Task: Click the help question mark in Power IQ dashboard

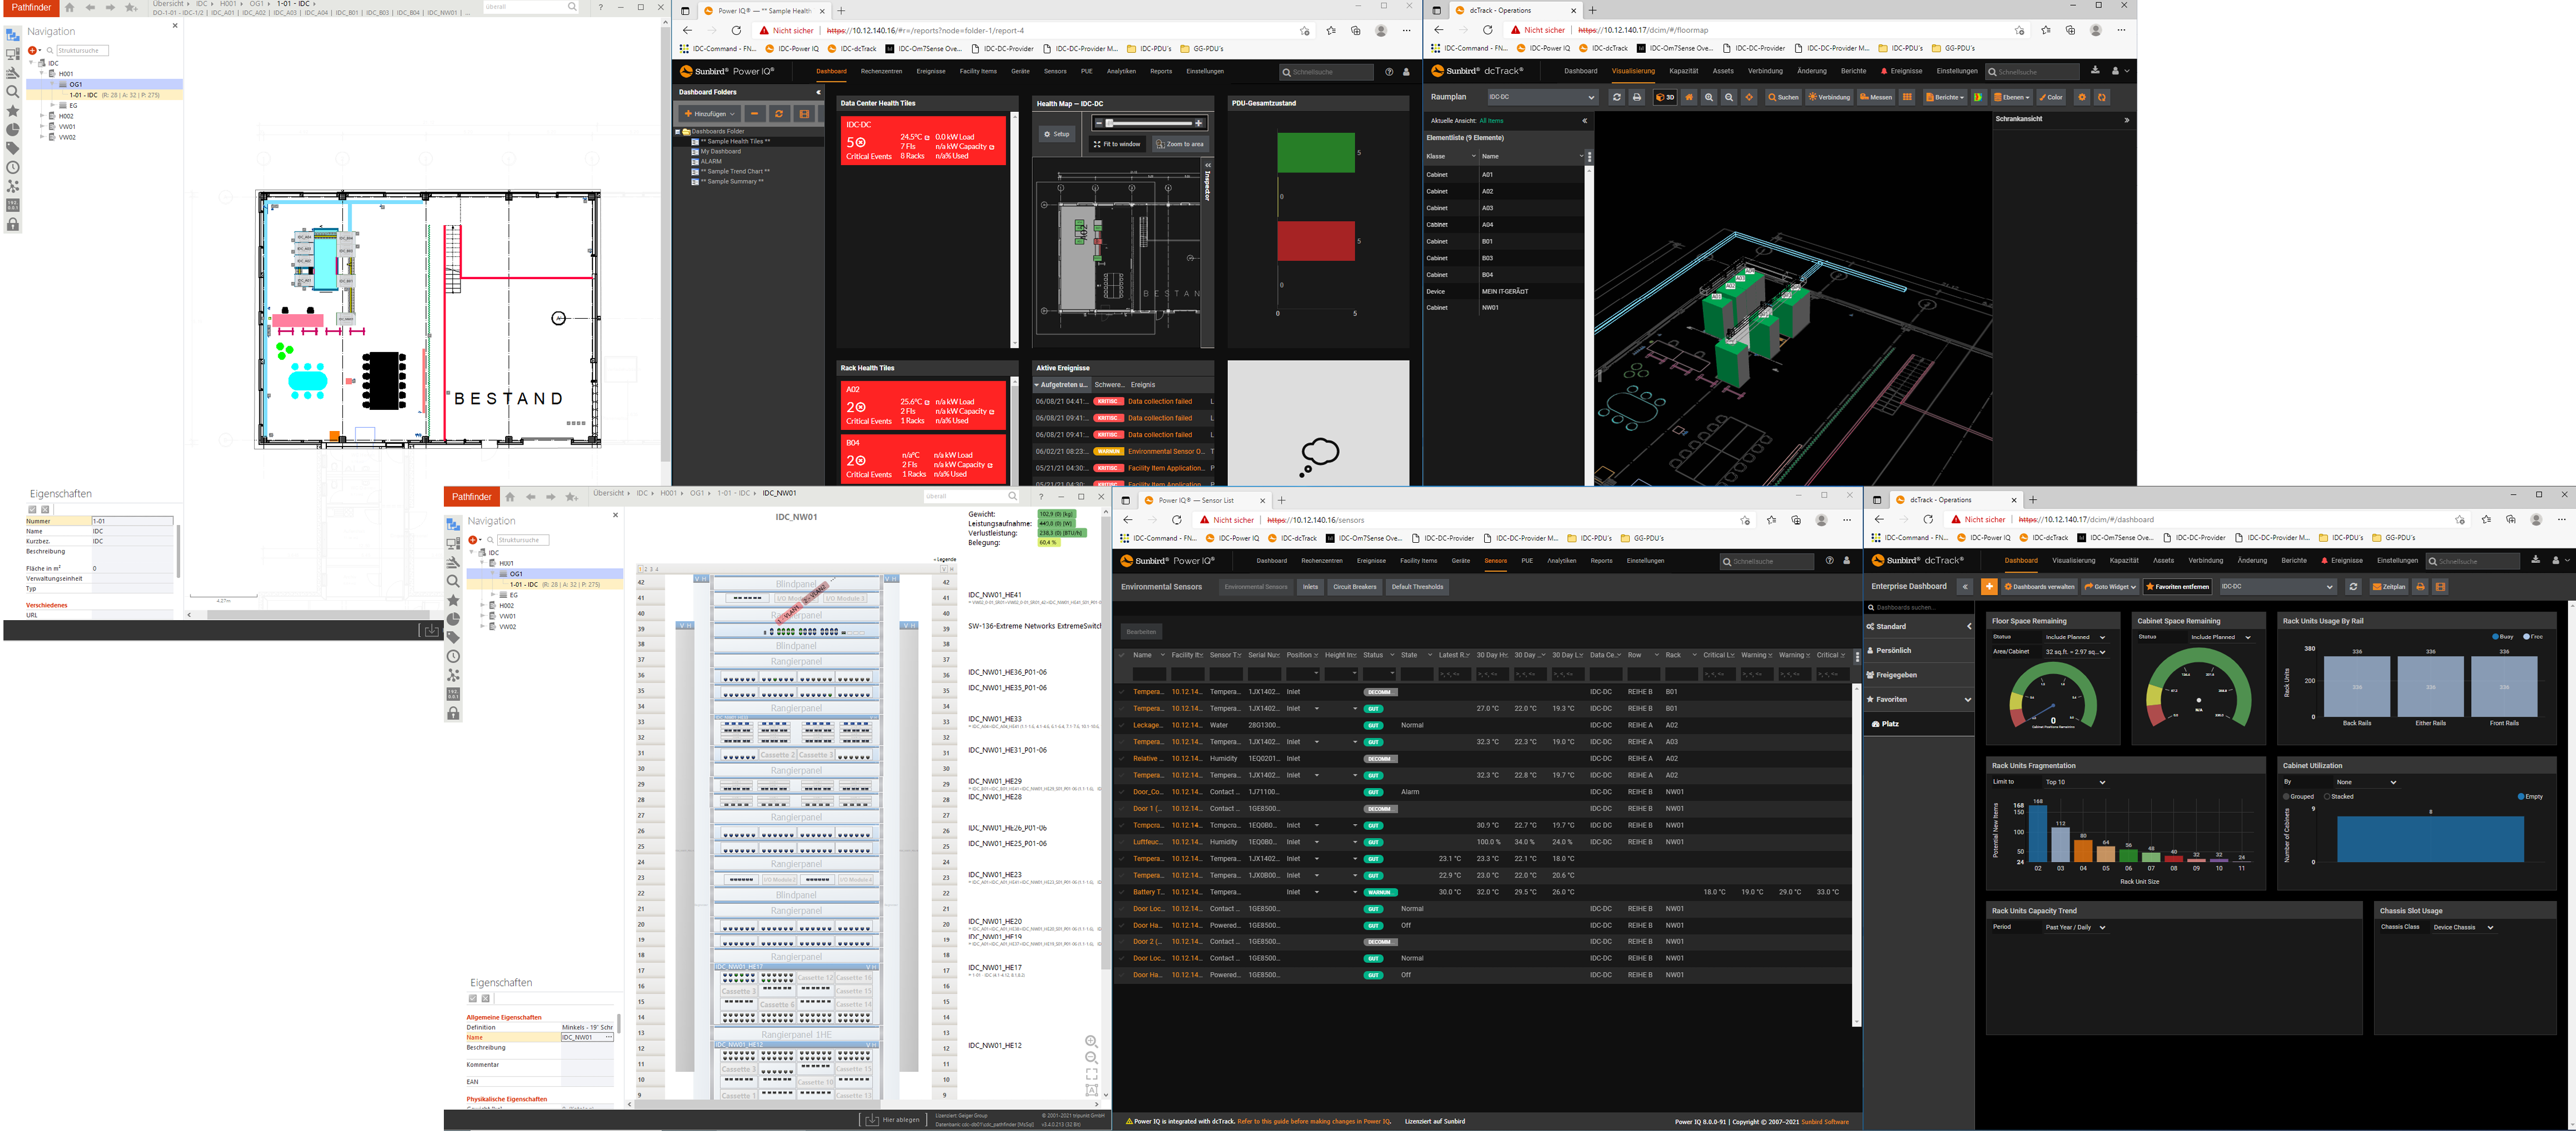Action: click(x=1389, y=72)
